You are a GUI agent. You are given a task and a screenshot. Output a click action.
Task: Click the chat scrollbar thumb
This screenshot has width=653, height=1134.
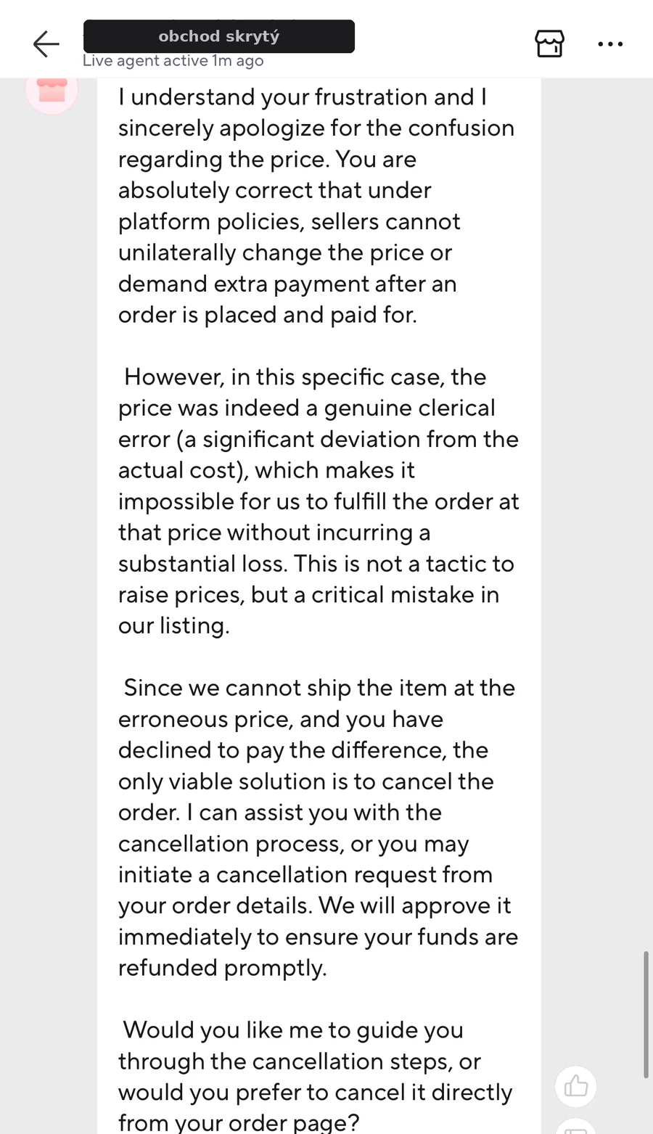[x=646, y=1014]
